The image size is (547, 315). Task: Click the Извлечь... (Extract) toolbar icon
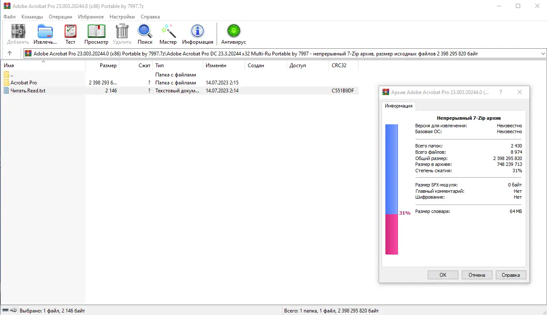click(x=45, y=34)
